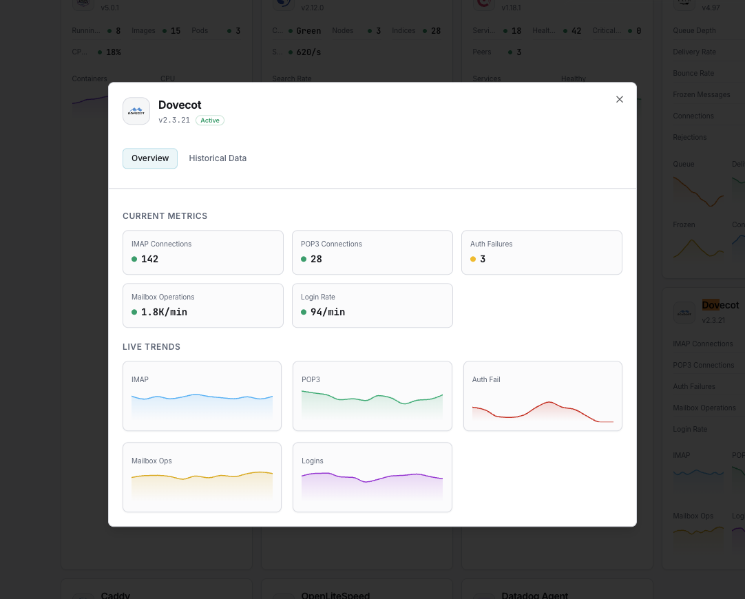Click the green dot beside POP3 value 28

(x=304, y=259)
